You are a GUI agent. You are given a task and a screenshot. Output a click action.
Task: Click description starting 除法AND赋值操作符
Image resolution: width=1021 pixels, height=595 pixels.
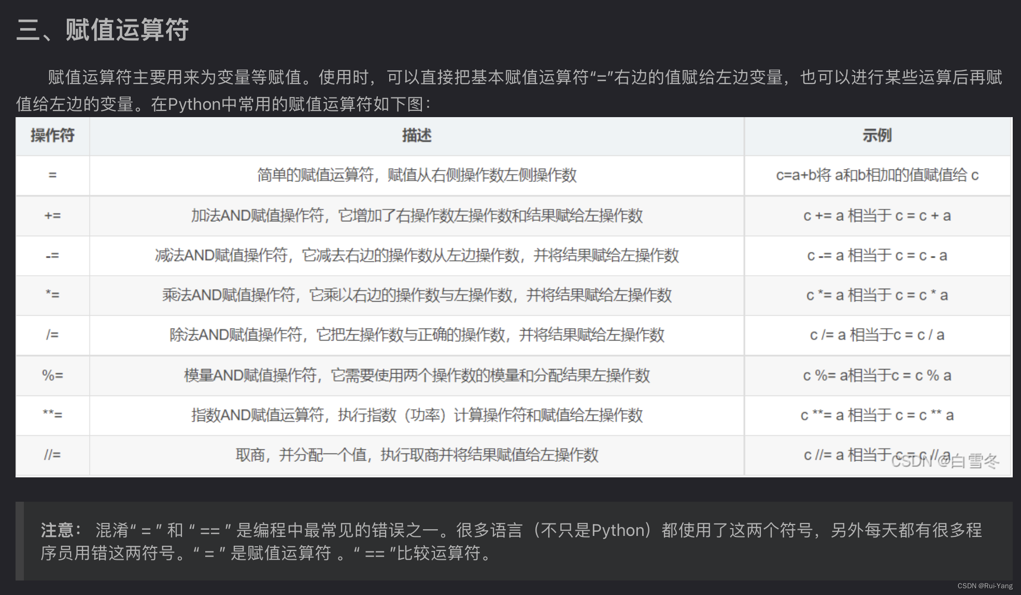[417, 335]
